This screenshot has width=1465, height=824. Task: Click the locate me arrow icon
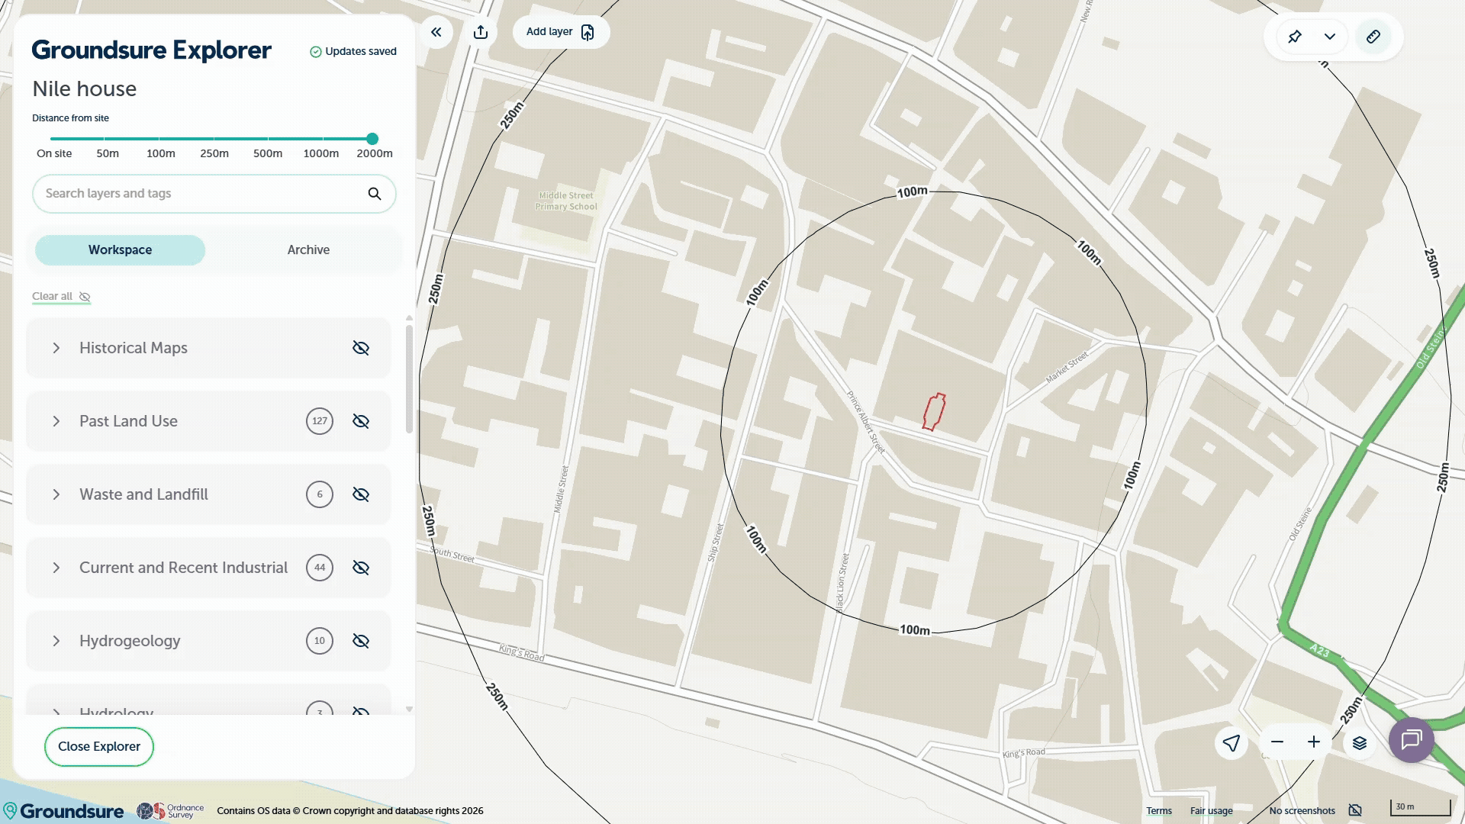[1232, 742]
